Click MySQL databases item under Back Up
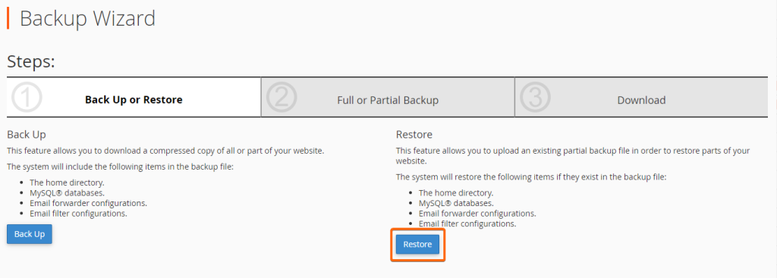The width and height of the screenshot is (777, 278). coord(67,193)
